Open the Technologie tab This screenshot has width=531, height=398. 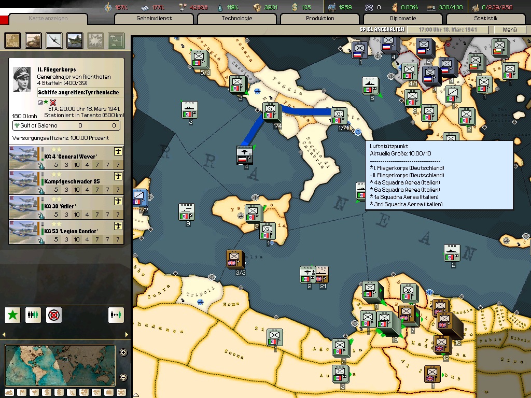pos(237,18)
